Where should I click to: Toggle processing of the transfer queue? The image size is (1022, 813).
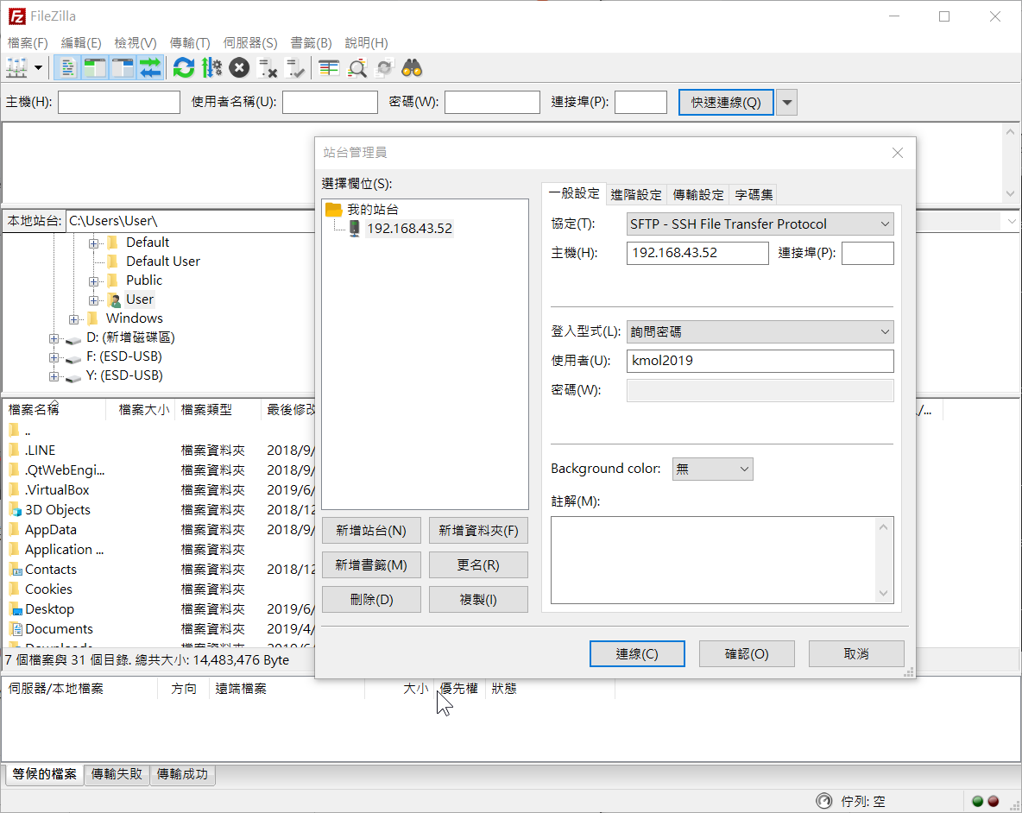211,67
